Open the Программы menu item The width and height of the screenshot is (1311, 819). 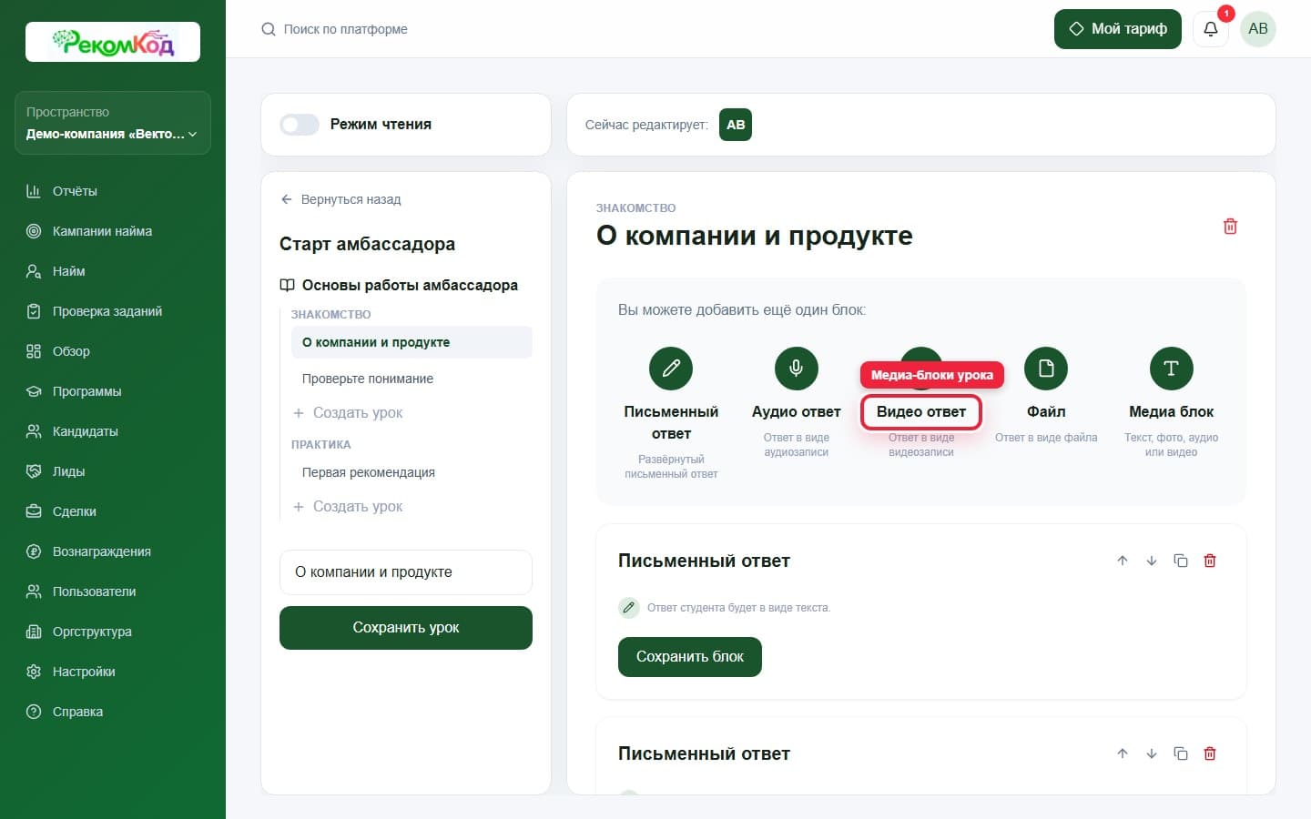[113, 391]
